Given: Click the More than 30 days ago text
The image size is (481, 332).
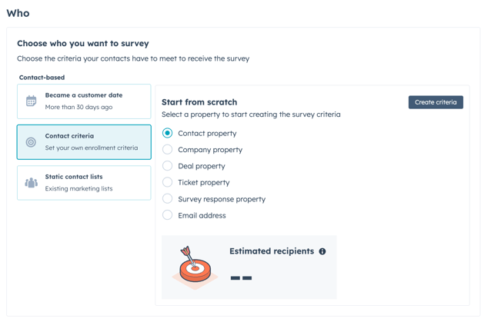Looking at the screenshot, I should click(x=78, y=107).
